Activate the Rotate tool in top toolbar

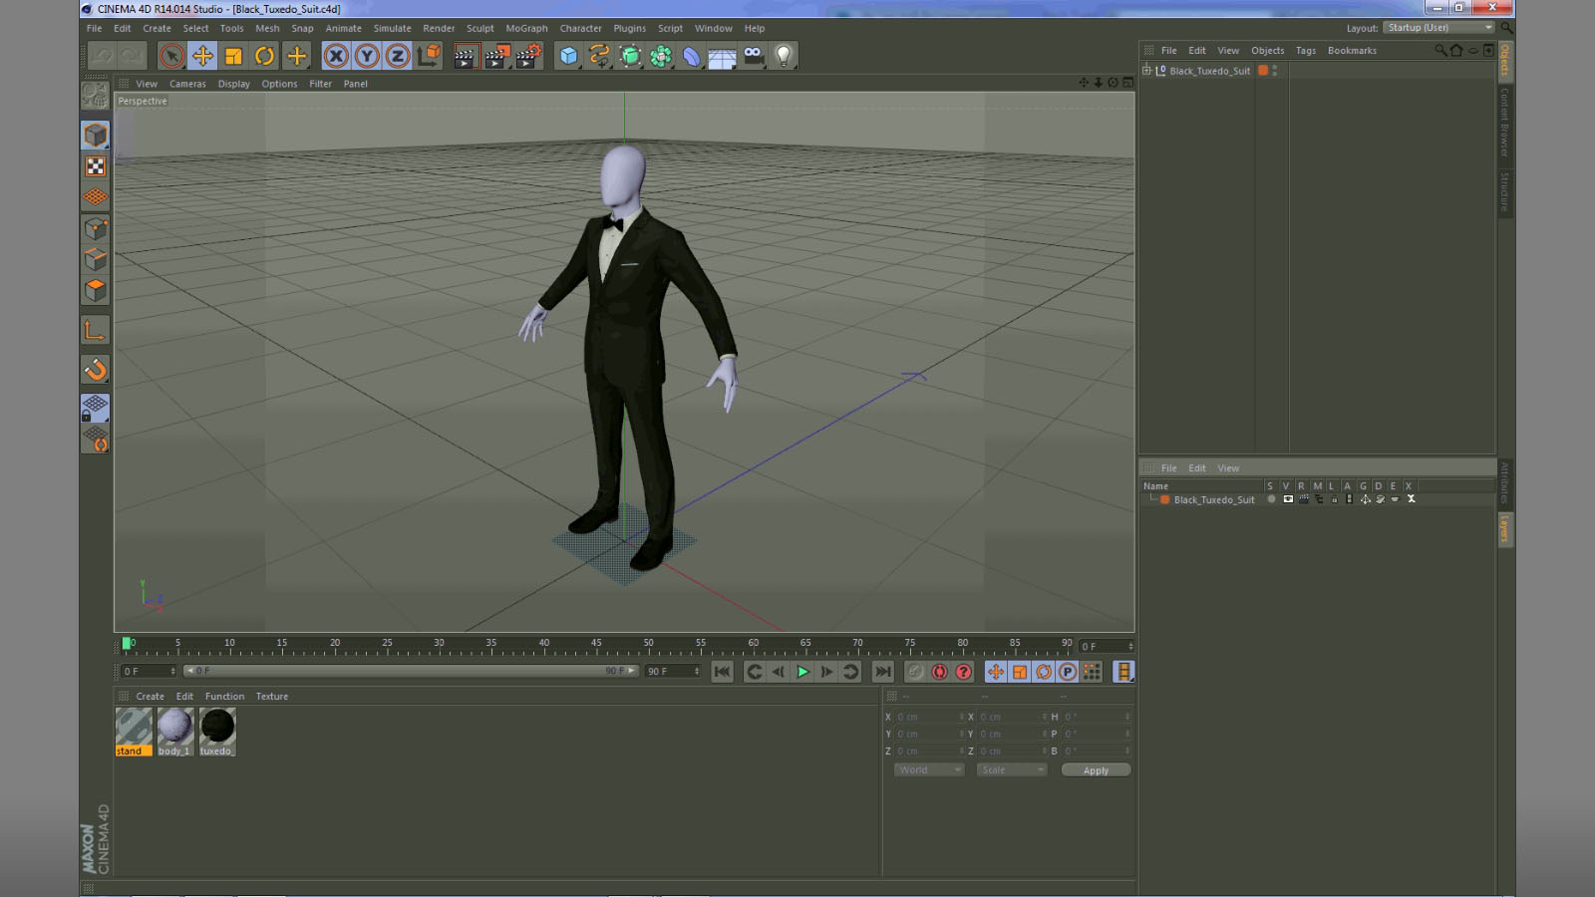tap(264, 56)
